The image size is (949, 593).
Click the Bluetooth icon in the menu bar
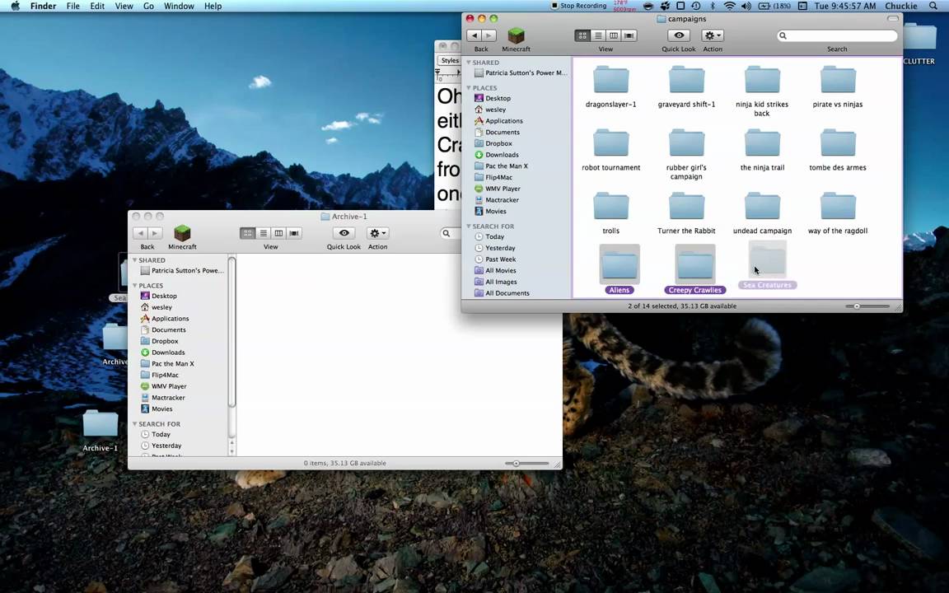pos(713,6)
